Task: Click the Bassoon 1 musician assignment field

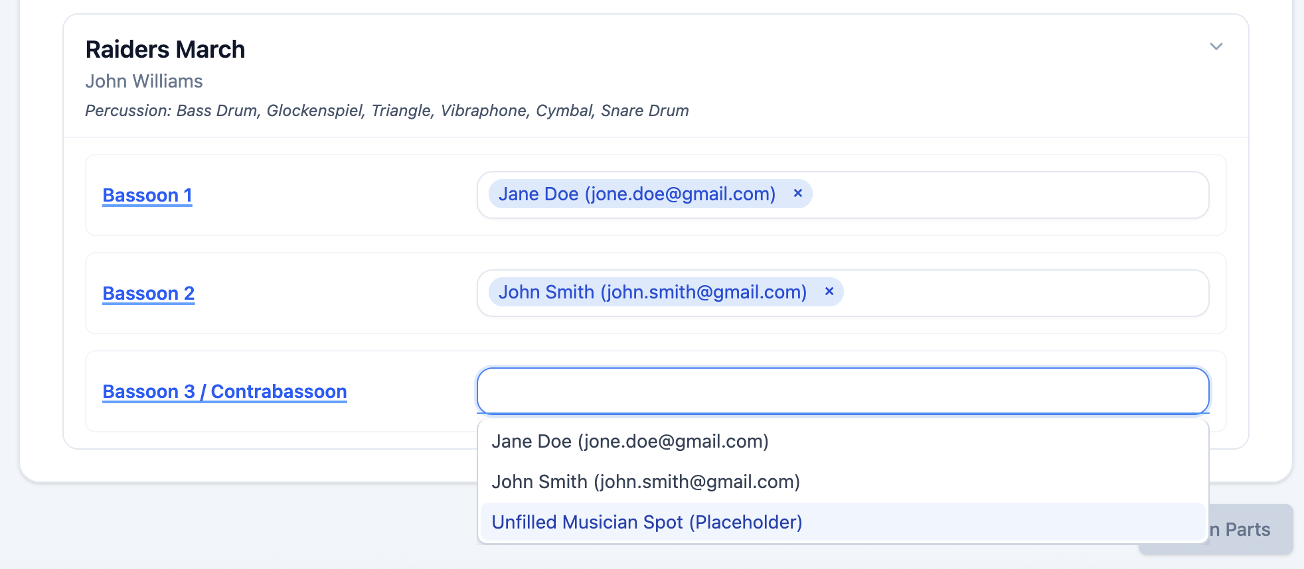Action: point(843,195)
